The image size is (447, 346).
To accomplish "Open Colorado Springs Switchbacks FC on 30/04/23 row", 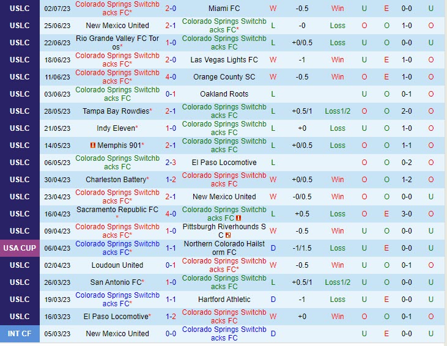I will (224, 180).
